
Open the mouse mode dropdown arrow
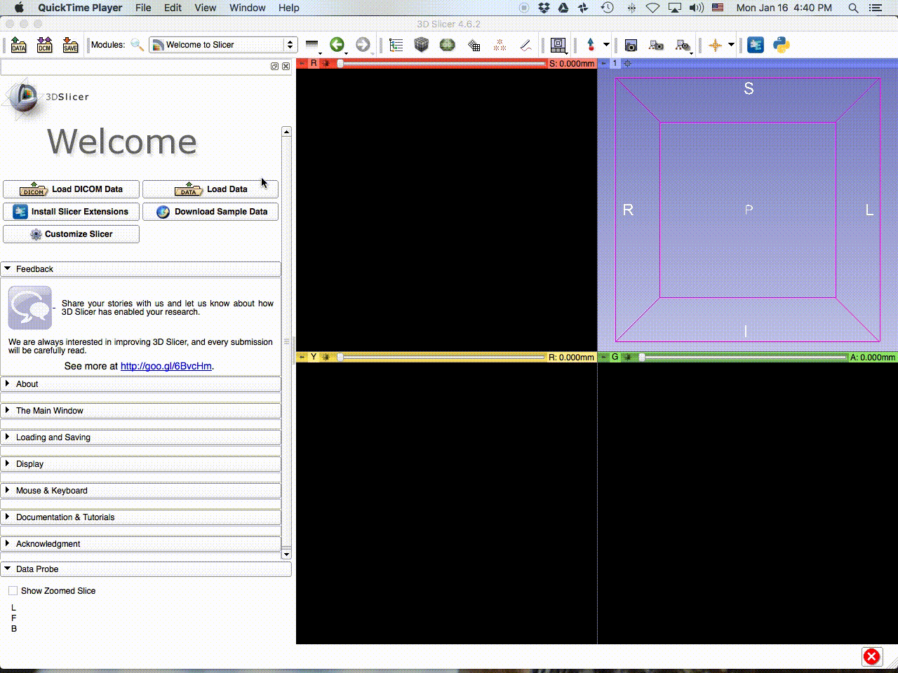pos(606,45)
